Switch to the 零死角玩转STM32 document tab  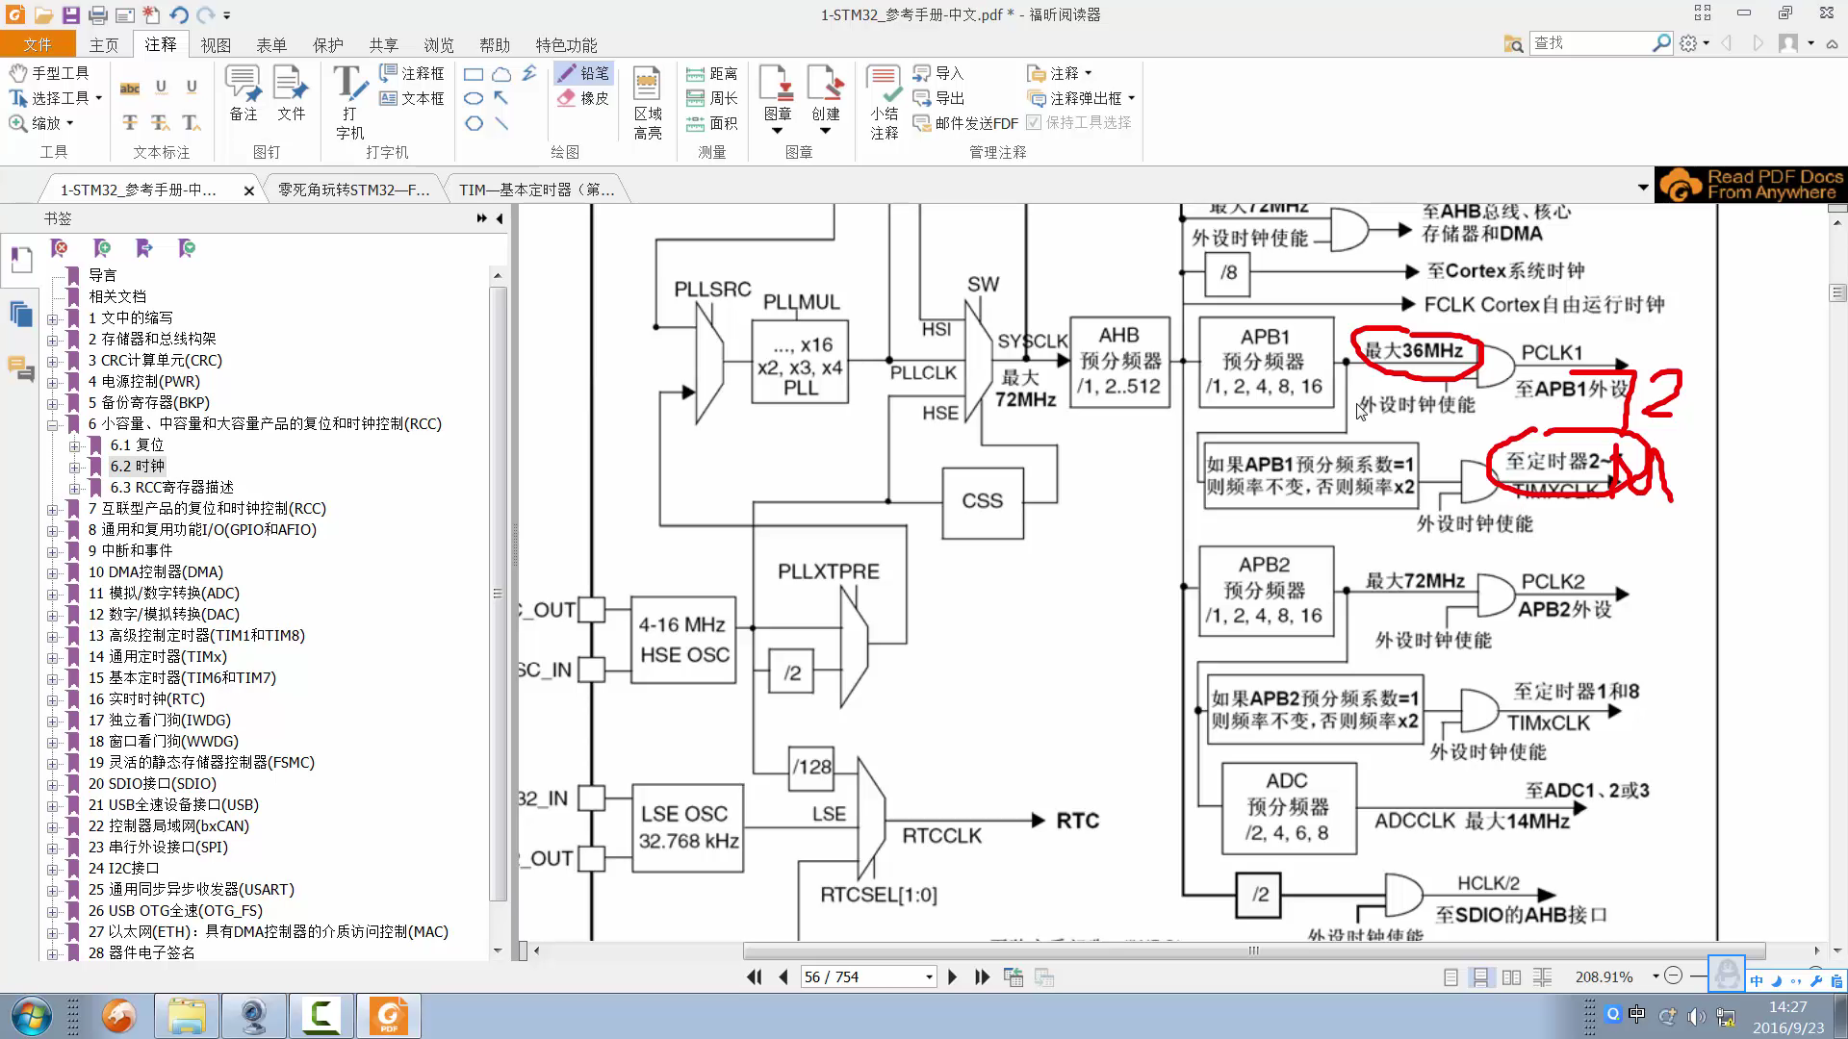[x=353, y=190]
